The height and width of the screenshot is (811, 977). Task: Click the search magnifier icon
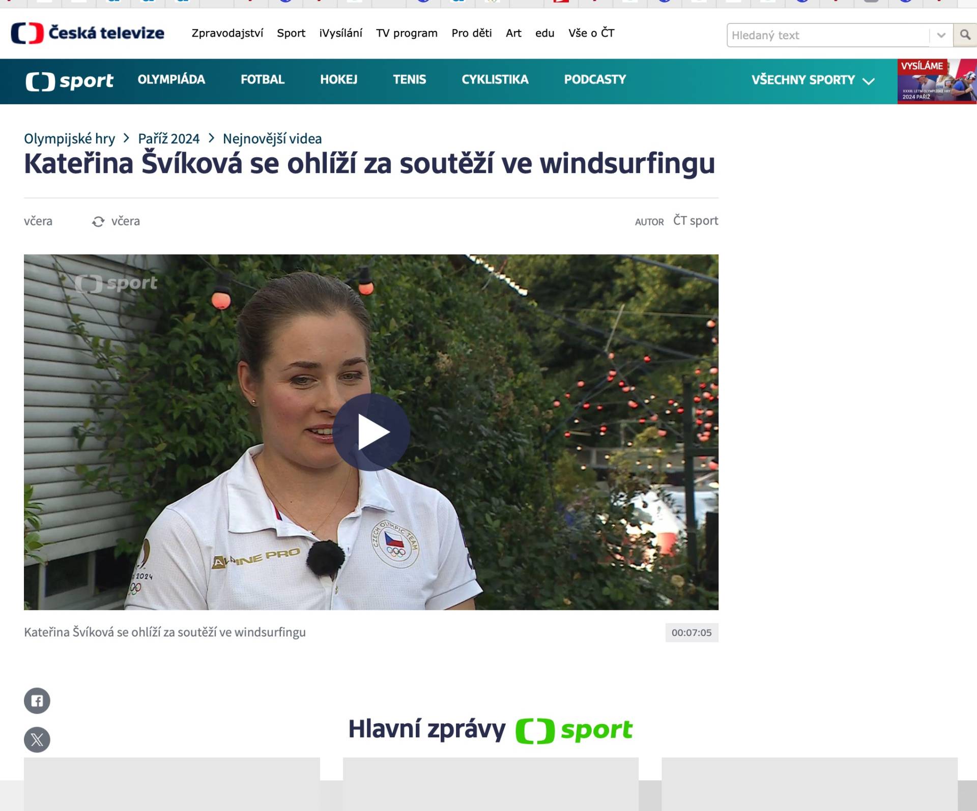tap(964, 35)
